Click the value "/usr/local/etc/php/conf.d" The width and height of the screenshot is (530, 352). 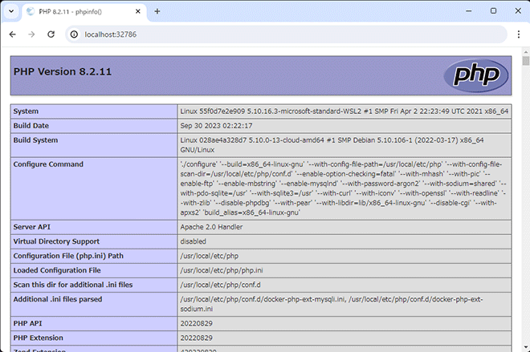(x=220, y=285)
